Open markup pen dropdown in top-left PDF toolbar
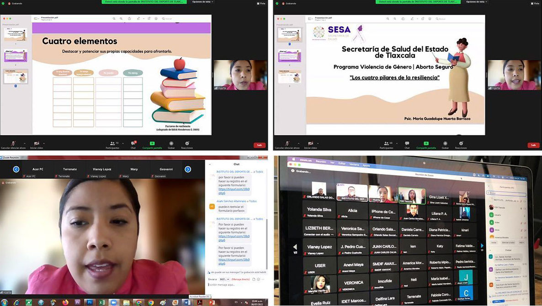 click(143, 19)
